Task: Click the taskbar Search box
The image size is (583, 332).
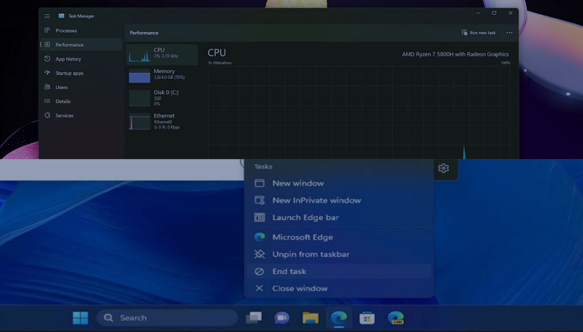Action: (x=167, y=318)
